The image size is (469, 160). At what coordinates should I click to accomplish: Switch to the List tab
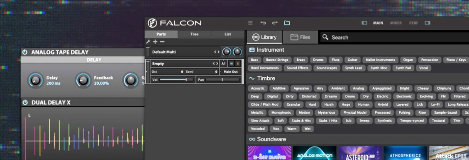(x=227, y=34)
